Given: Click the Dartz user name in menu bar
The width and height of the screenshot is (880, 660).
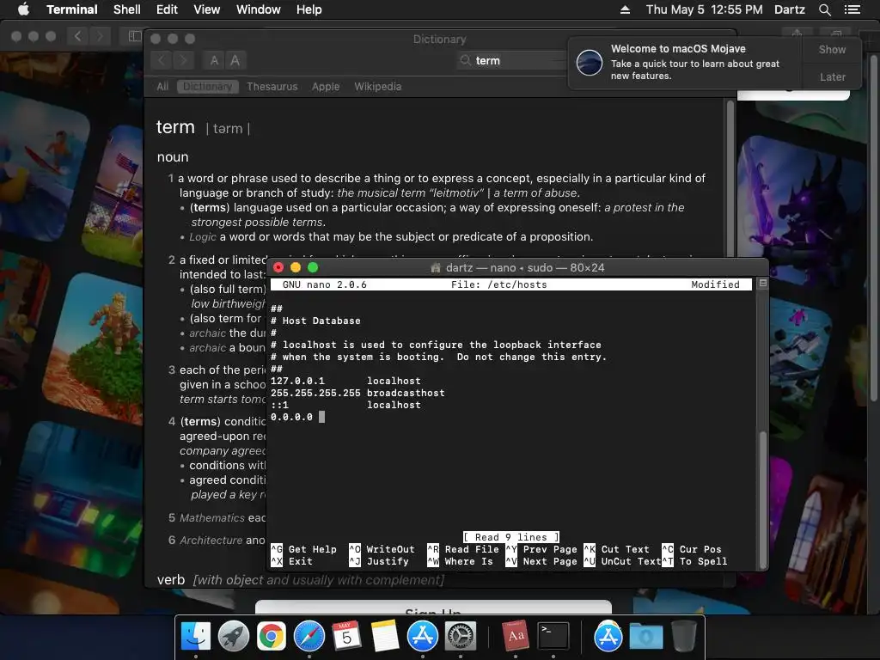Looking at the screenshot, I should click(789, 9).
